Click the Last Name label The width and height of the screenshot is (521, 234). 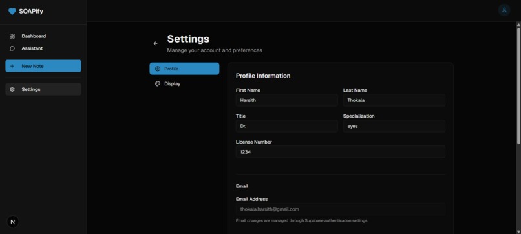[x=355, y=90]
